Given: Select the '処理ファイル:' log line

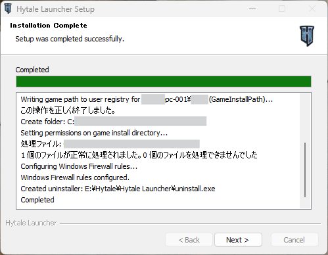Looking at the screenshot, I should click(x=110, y=144).
